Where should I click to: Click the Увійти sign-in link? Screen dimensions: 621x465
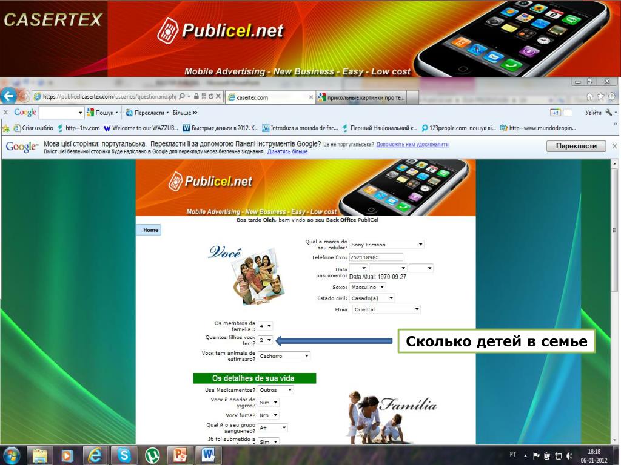point(593,113)
